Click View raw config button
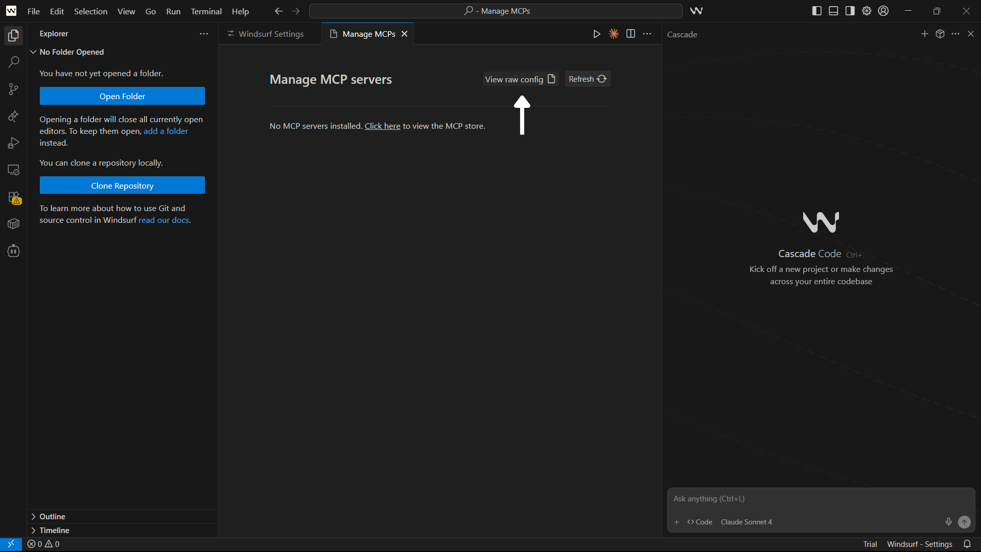This screenshot has width=981, height=552. point(520,79)
